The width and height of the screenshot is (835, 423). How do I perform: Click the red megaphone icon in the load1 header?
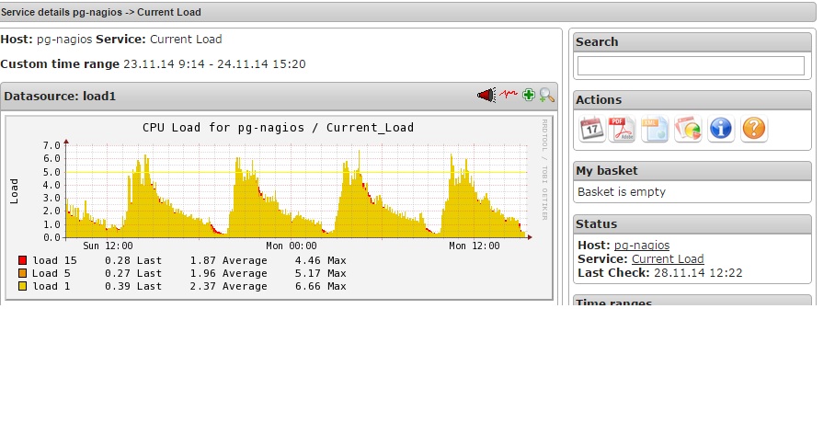(486, 95)
